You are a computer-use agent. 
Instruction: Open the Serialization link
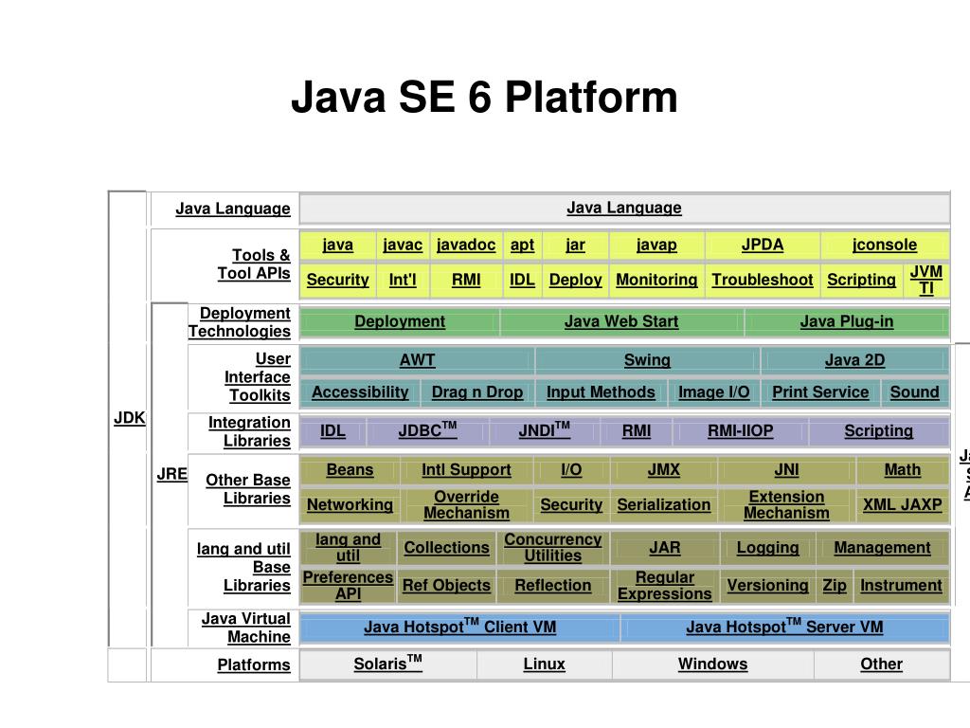(664, 505)
